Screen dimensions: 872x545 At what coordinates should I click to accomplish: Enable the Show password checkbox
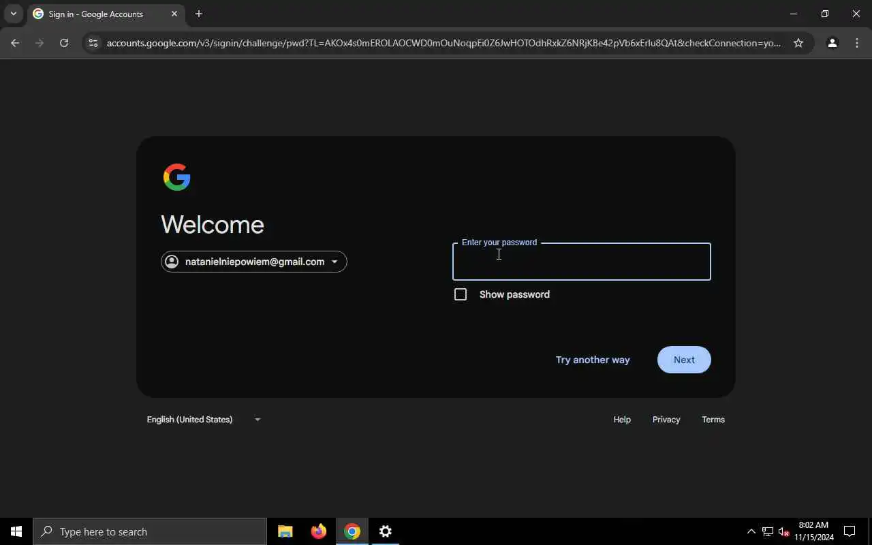tap(461, 294)
